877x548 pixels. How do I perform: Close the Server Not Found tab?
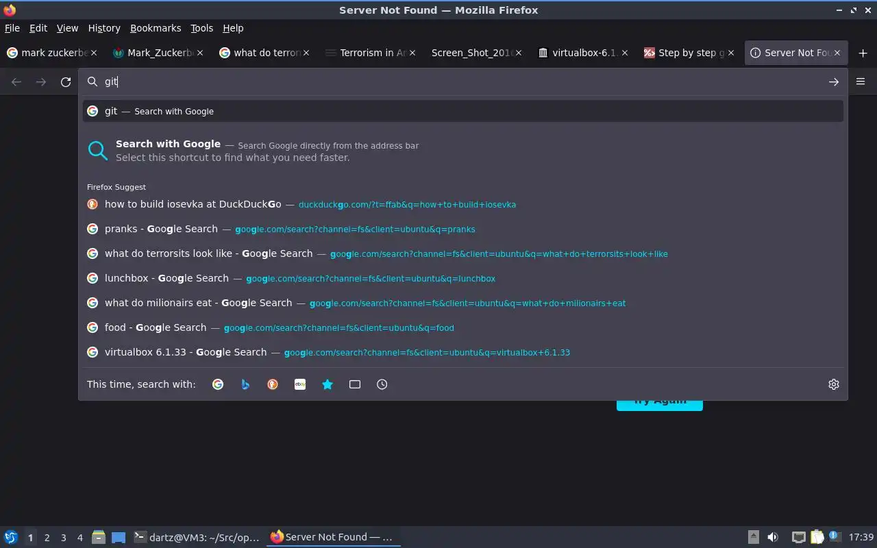click(x=837, y=53)
